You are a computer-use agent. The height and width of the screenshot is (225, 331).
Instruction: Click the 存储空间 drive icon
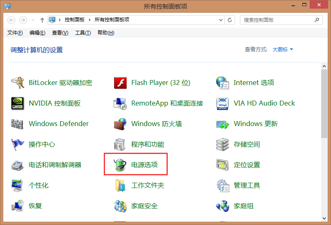tap(222, 144)
